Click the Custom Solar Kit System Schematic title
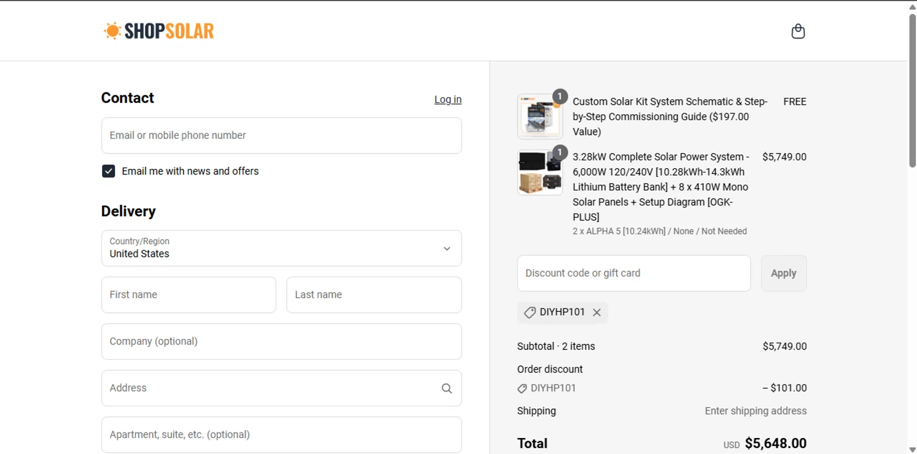The height and width of the screenshot is (454, 917). 670,116
